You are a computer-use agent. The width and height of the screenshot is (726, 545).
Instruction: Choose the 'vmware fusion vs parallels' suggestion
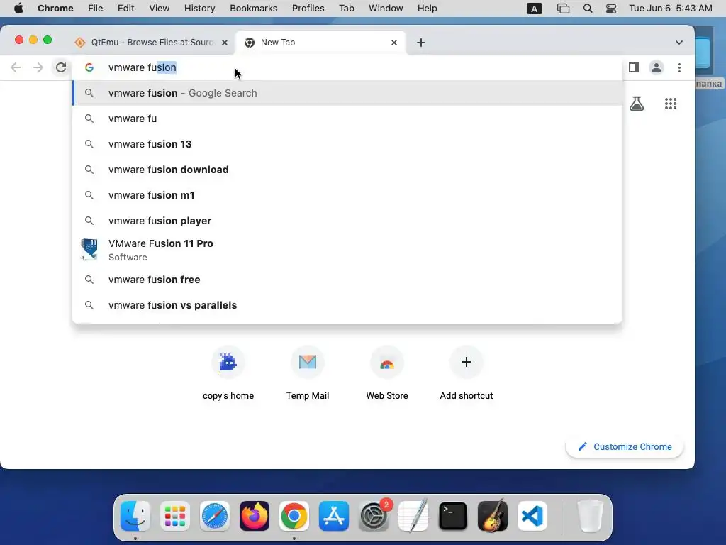point(347,305)
